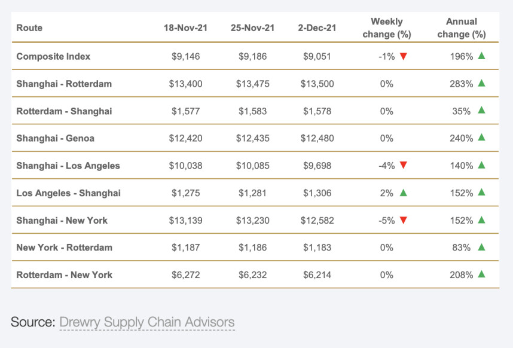
Task: Select the Shanghai - Genoa route label
Action: (55, 138)
